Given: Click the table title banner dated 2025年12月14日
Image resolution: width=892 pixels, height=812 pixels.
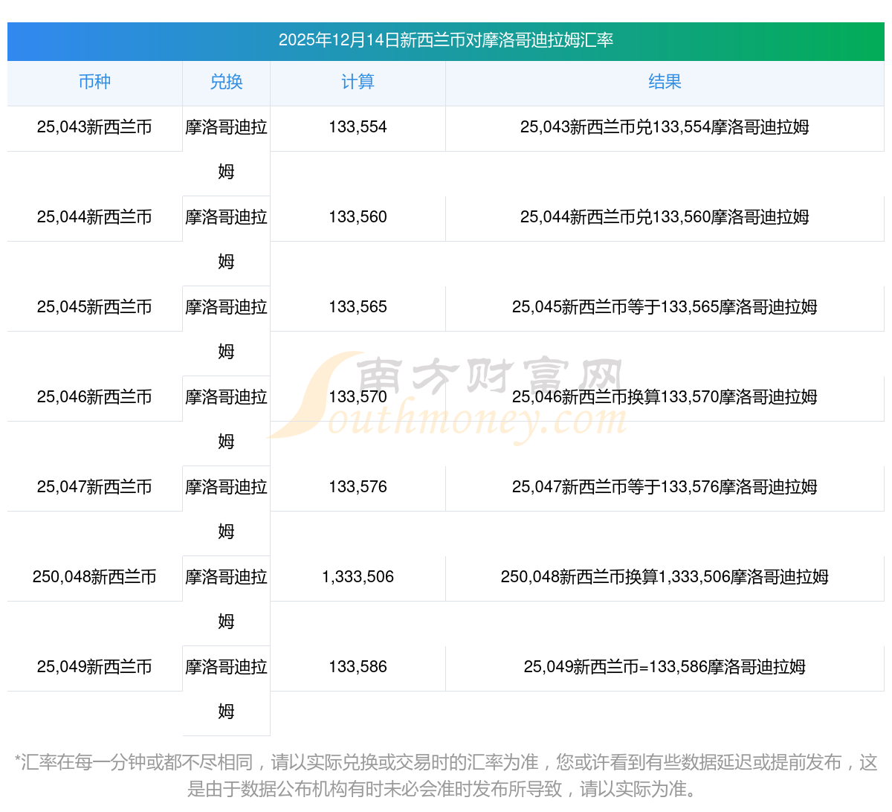Looking at the screenshot, I should pos(446,40).
